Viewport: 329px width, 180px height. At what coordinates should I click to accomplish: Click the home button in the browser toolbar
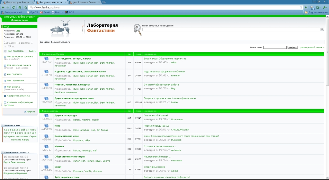click(x=20, y=7)
